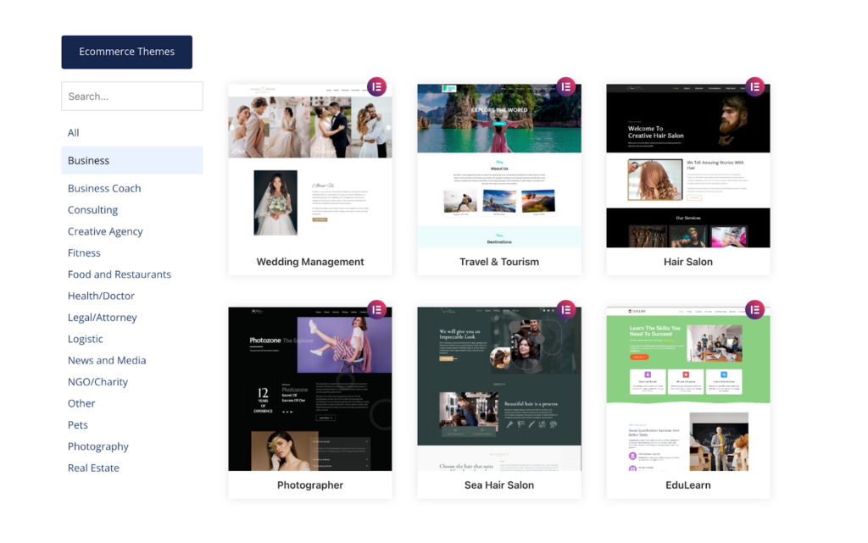This screenshot has height=543, width=868.
Task: Select the Business category filter
Action: coord(89,160)
